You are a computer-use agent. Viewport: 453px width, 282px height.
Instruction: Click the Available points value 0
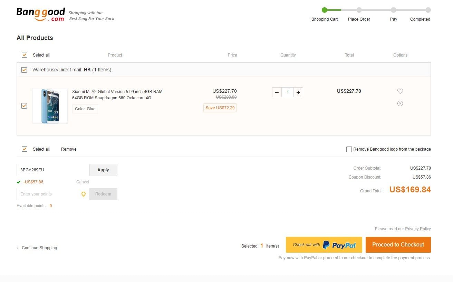point(51,206)
